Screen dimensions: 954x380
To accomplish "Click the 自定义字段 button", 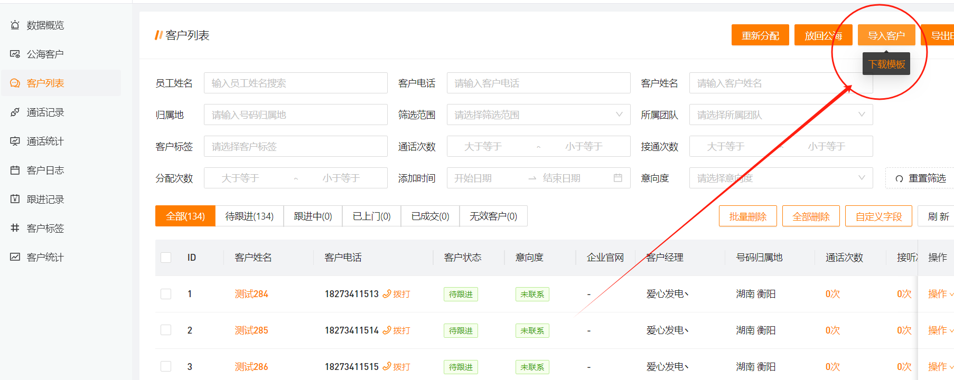I will (x=878, y=216).
